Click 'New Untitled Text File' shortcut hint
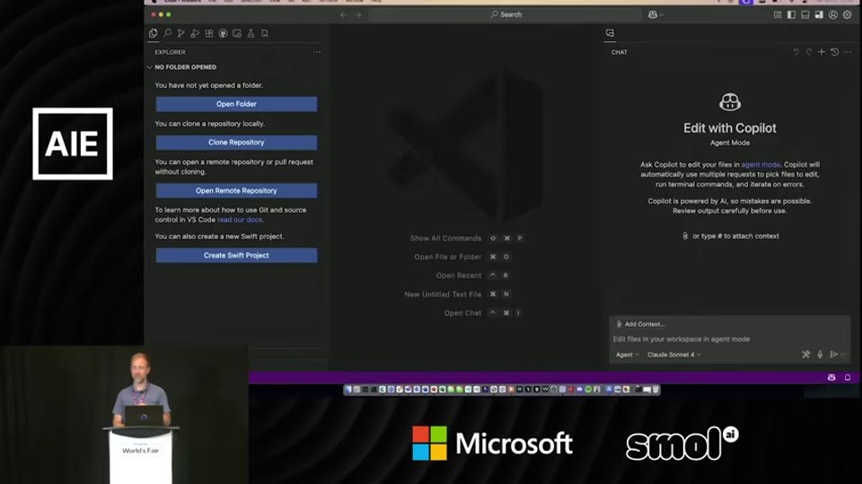 pyautogui.click(x=443, y=295)
